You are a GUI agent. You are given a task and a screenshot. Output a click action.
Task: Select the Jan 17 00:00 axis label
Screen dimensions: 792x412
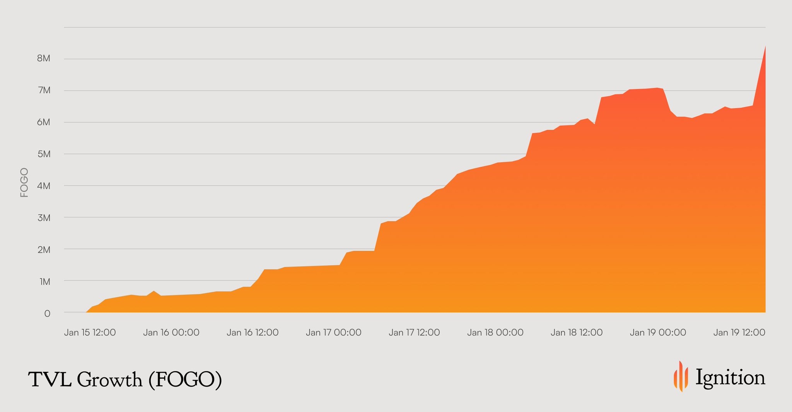click(x=333, y=332)
